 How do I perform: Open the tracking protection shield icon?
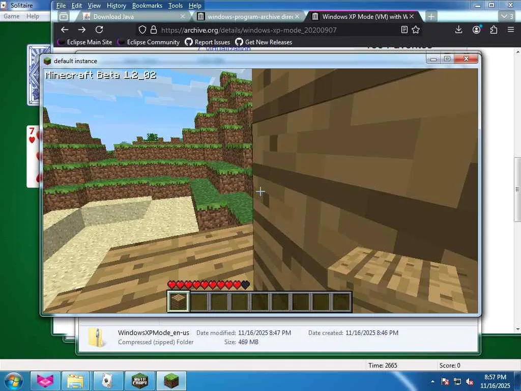click(142, 30)
